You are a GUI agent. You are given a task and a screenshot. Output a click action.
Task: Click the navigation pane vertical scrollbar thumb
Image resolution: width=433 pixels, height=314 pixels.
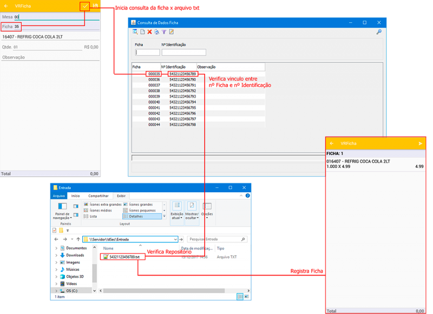[x=94, y=273]
